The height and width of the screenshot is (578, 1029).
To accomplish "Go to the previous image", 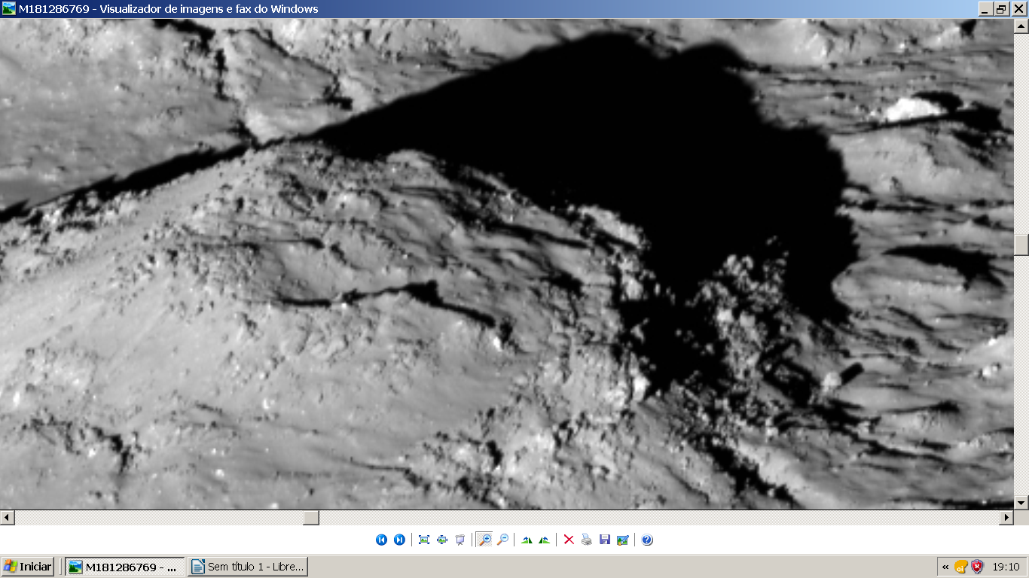I will [x=381, y=540].
